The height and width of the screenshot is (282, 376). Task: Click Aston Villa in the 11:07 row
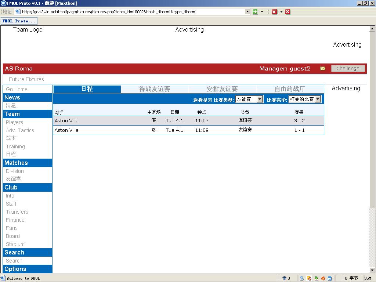point(66,121)
